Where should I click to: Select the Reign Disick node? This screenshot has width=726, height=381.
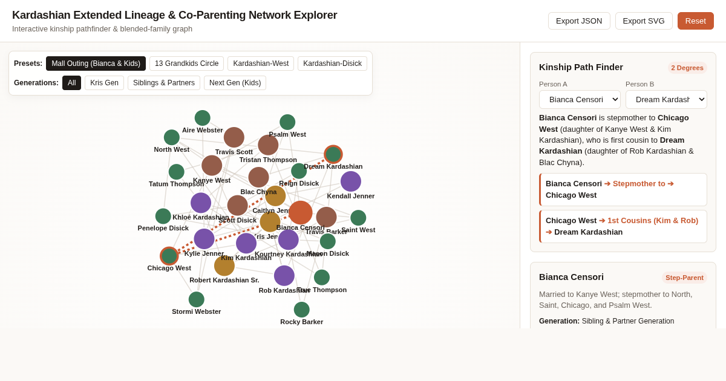click(x=299, y=171)
